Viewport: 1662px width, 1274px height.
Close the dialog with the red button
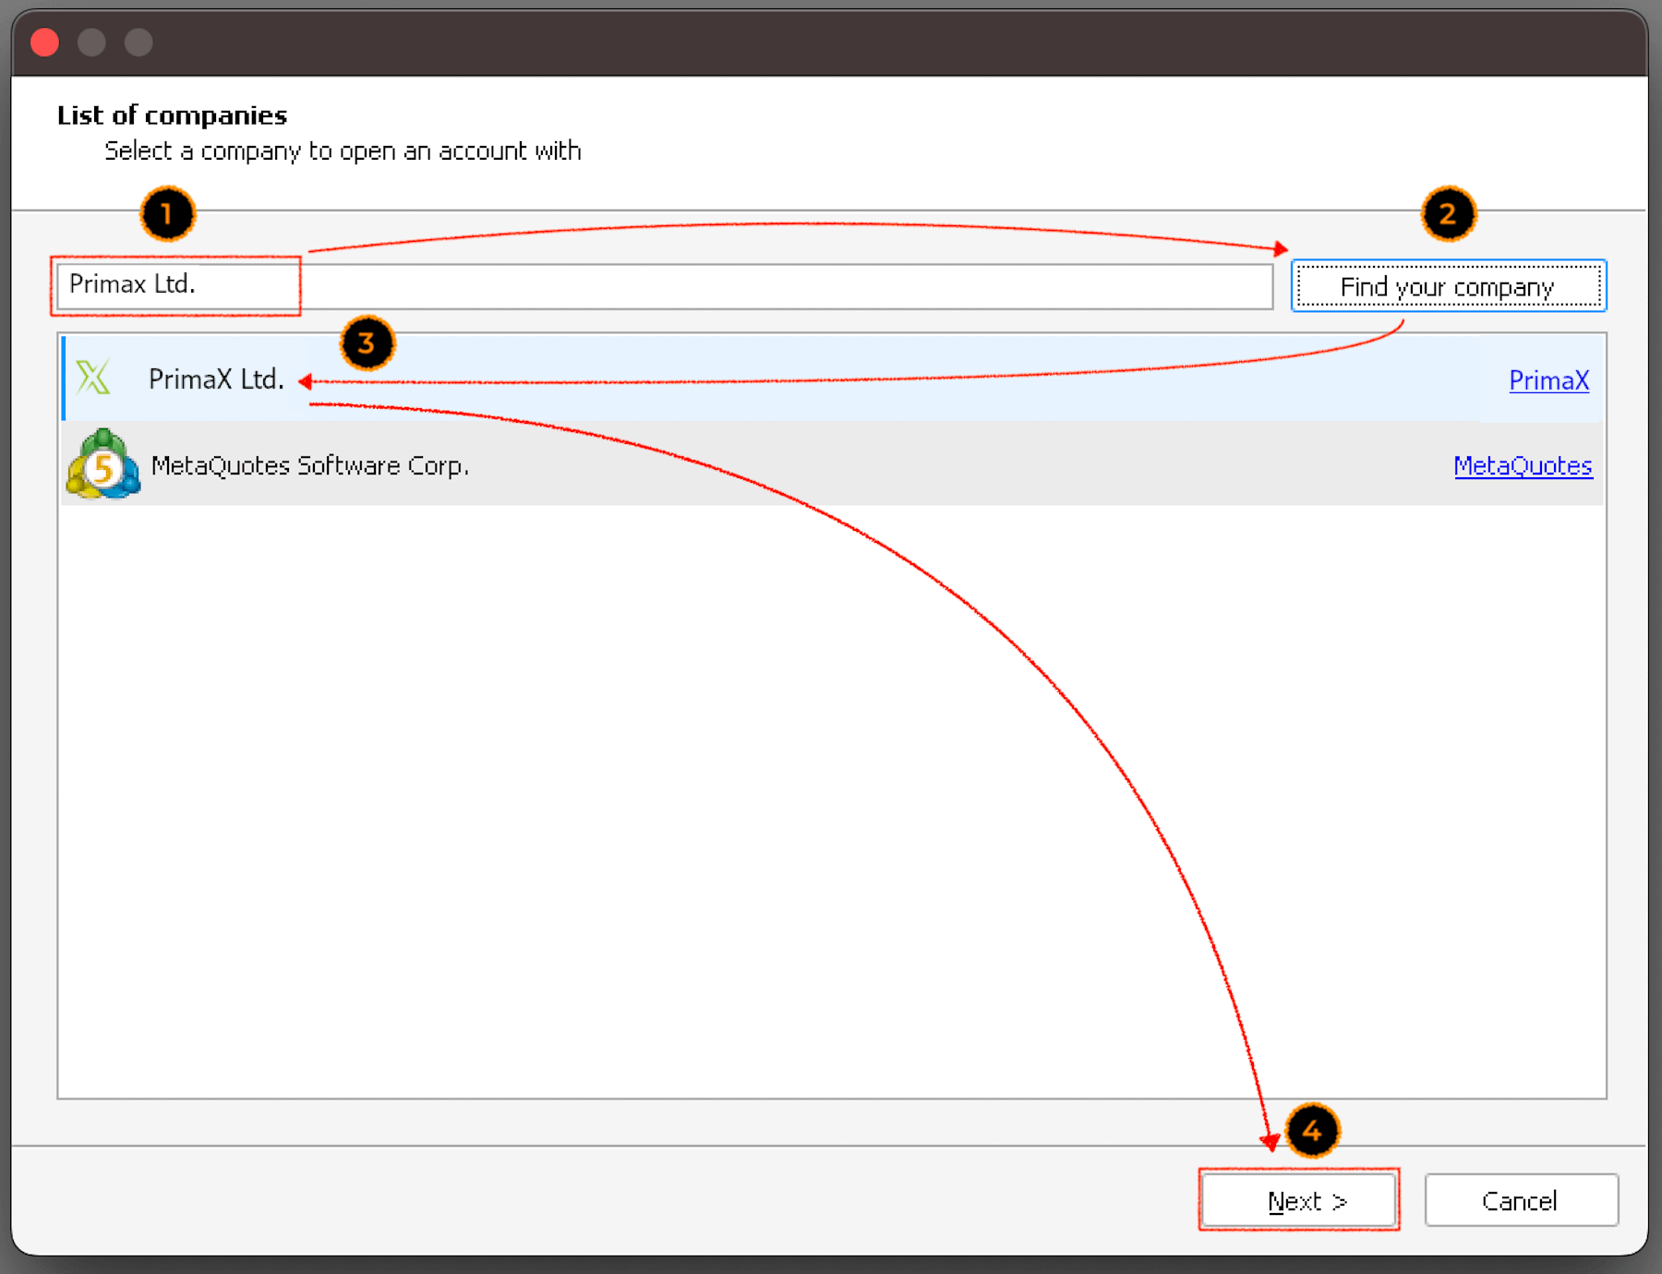(44, 42)
